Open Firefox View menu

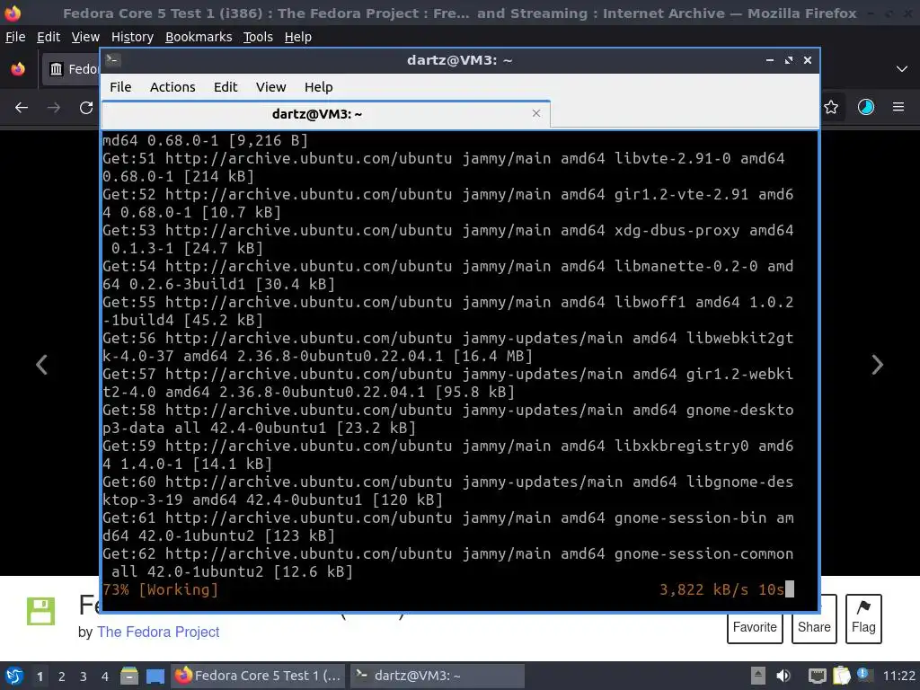(85, 37)
